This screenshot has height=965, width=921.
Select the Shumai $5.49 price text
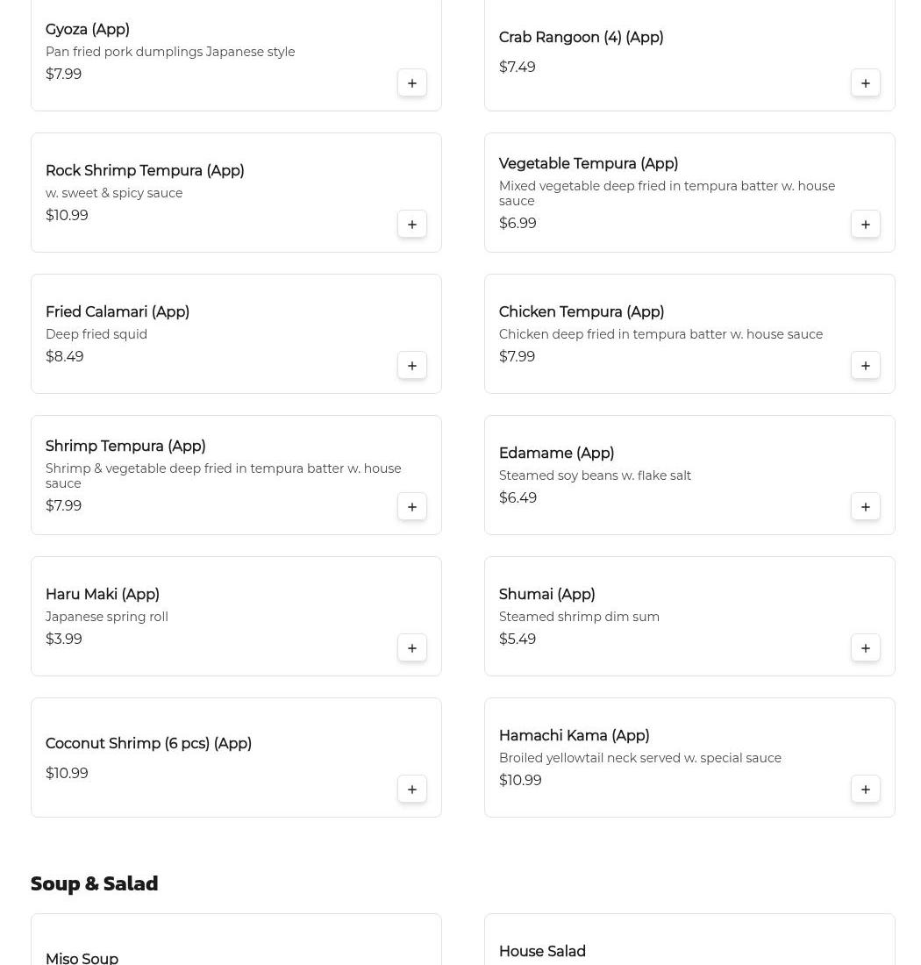tap(517, 639)
